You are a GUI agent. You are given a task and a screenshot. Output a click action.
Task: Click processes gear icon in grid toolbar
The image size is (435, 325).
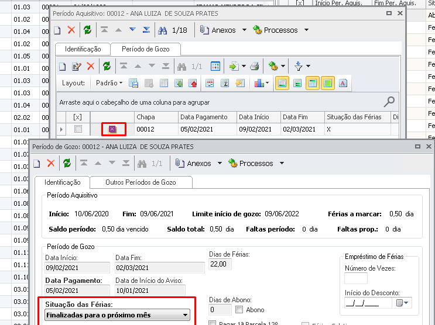tap(273, 66)
